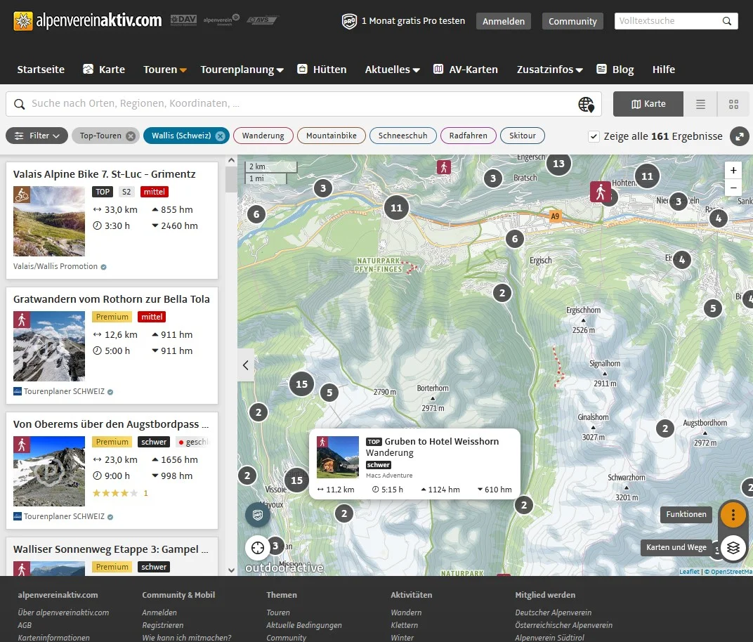Remove the Wallis (Schweiz) filter chip
Image resolution: width=753 pixels, height=642 pixels.
[x=220, y=136]
